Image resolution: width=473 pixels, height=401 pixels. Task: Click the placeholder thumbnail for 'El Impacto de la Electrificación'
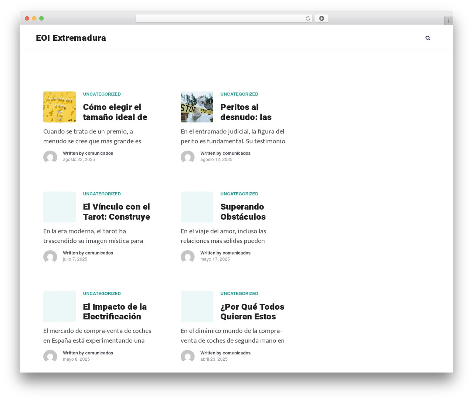point(59,307)
